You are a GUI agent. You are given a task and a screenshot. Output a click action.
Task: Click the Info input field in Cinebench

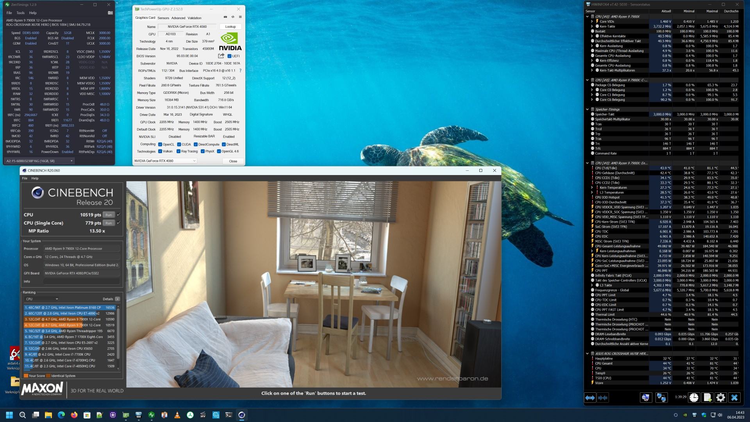click(x=82, y=281)
